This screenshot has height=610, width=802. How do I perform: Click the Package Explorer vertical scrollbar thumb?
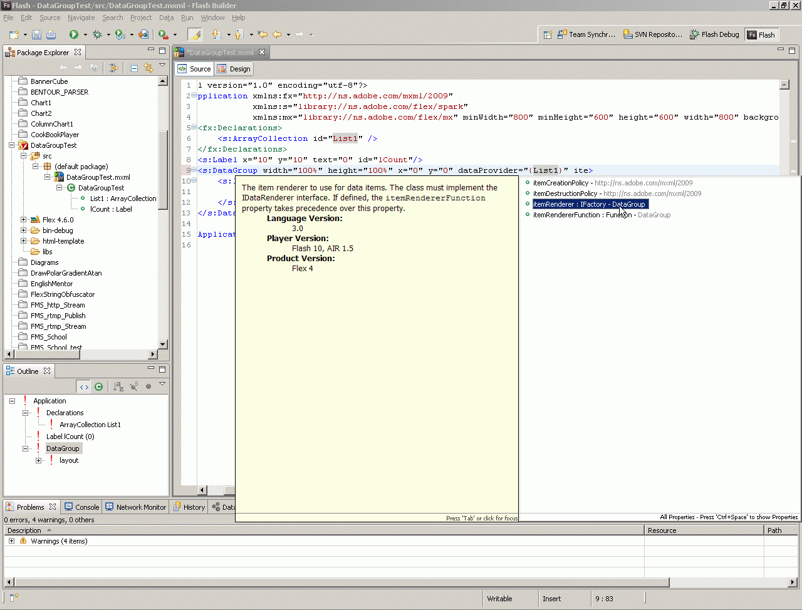[163, 169]
